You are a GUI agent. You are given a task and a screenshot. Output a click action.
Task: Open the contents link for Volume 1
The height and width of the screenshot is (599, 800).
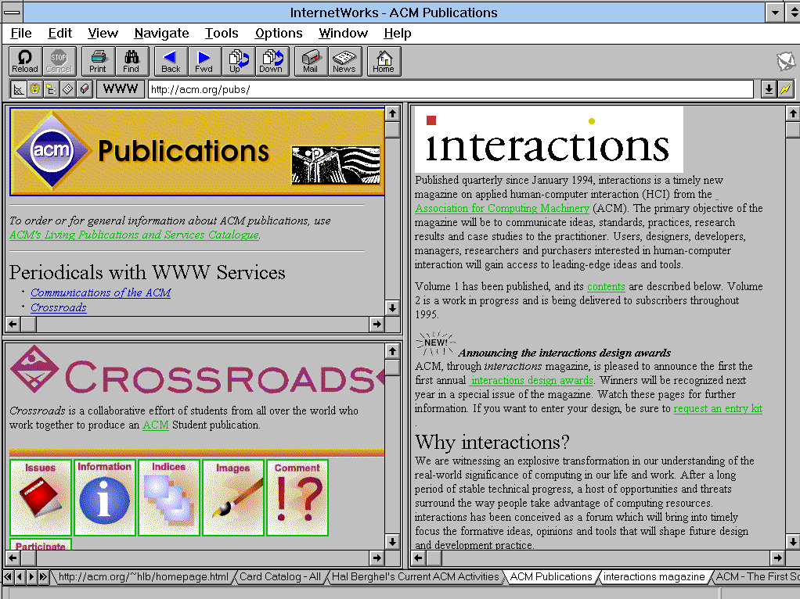click(606, 286)
